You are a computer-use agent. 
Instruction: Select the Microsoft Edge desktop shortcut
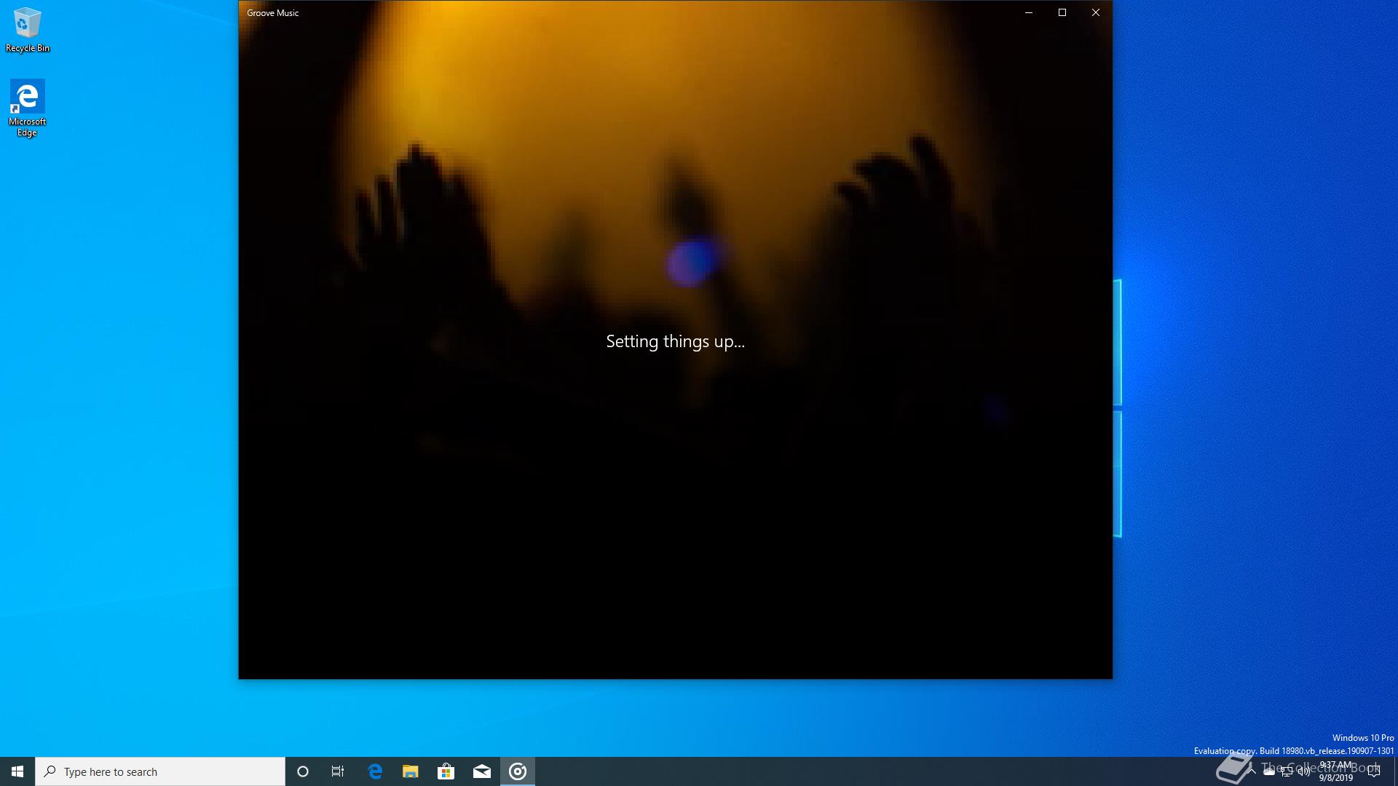point(27,108)
